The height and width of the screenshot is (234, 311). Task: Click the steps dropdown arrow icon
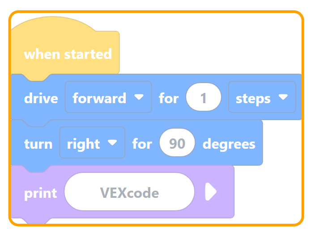283,96
